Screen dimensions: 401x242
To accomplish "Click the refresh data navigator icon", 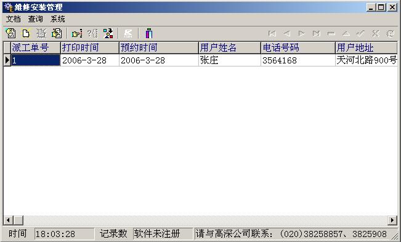I will point(391,33).
